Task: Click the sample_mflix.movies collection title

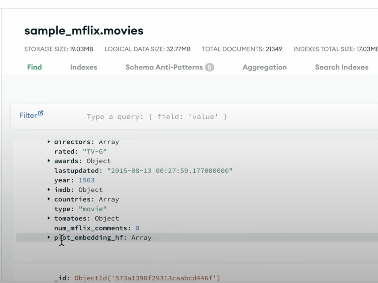Action: pos(84,31)
